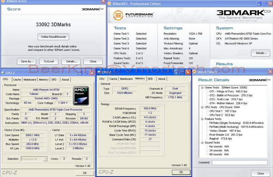Click the CPU-Z title icon in the left window
Image resolution: width=273 pixels, height=177 pixels.
pos(3,73)
